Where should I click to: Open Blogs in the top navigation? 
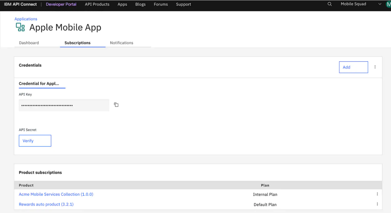[x=140, y=4]
